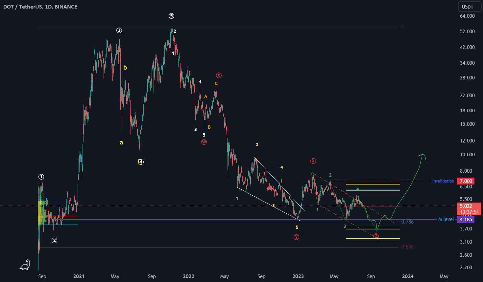
Task: Click 2021 on the time axis
Action: 79,276
